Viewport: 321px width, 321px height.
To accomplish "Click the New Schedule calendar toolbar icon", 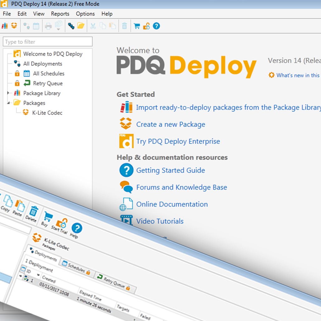I will click(36, 26).
